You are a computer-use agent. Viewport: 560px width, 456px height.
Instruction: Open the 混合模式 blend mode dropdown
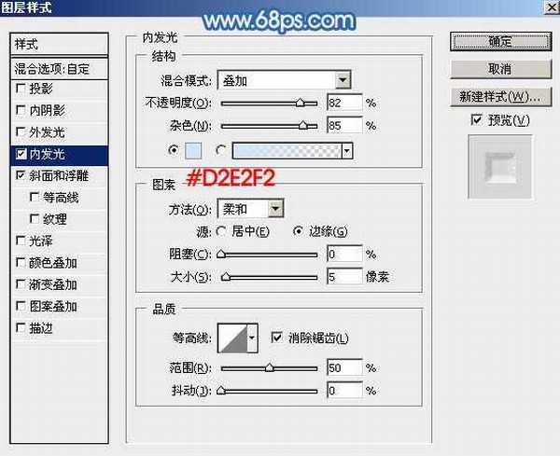pyautogui.click(x=283, y=80)
